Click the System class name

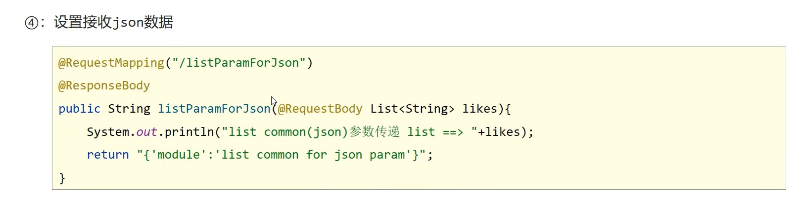pyautogui.click(x=108, y=132)
